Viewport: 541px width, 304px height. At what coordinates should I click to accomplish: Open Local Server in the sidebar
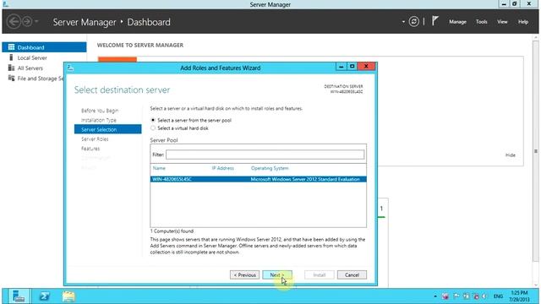click(32, 58)
